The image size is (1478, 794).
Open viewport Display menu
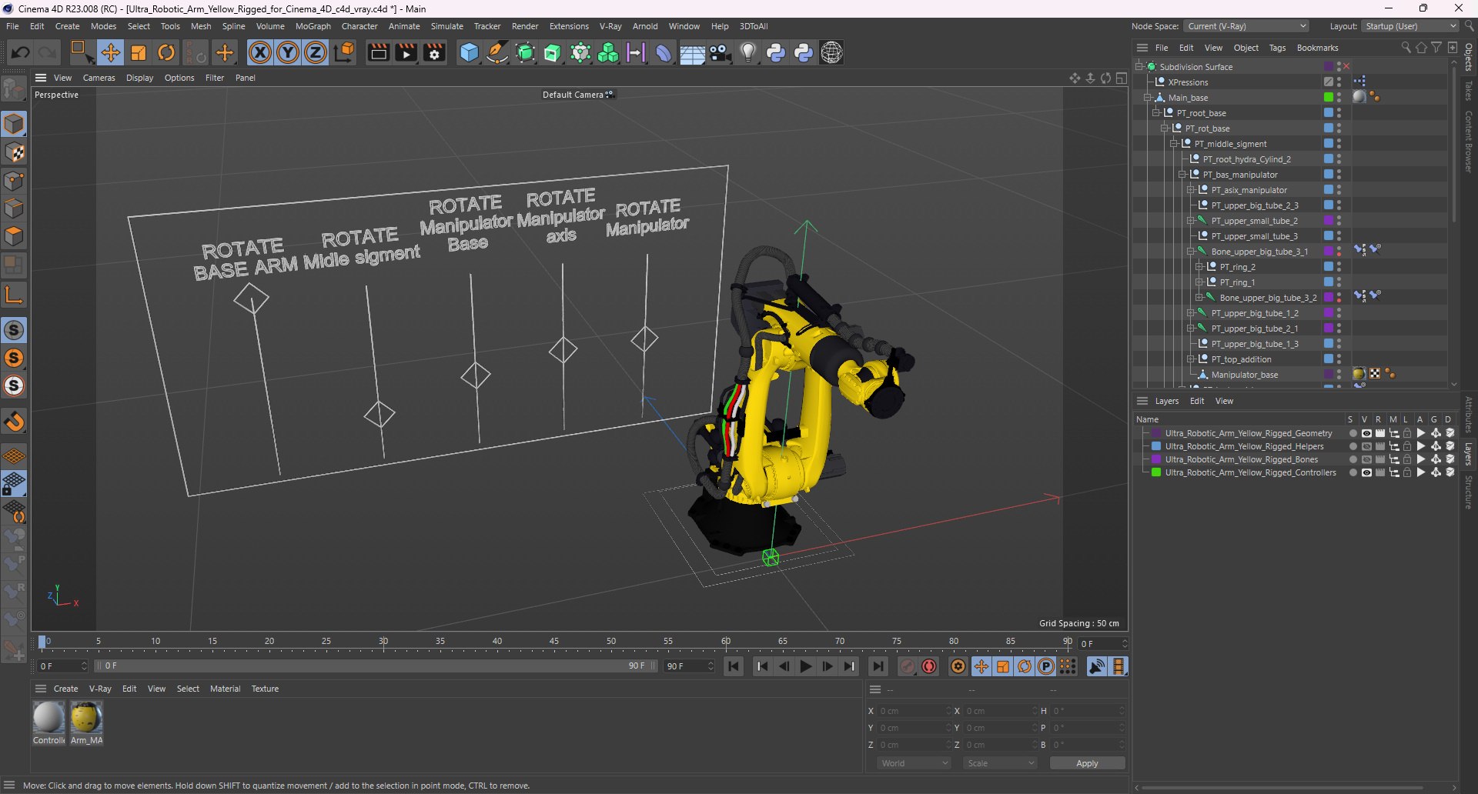(140, 78)
